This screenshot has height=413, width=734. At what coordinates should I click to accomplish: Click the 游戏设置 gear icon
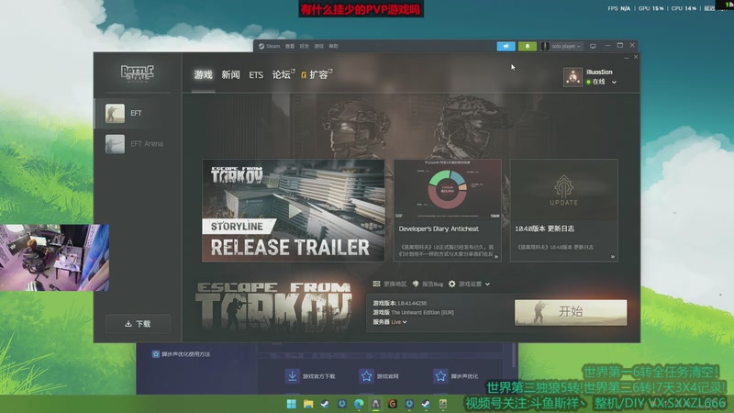pos(451,284)
